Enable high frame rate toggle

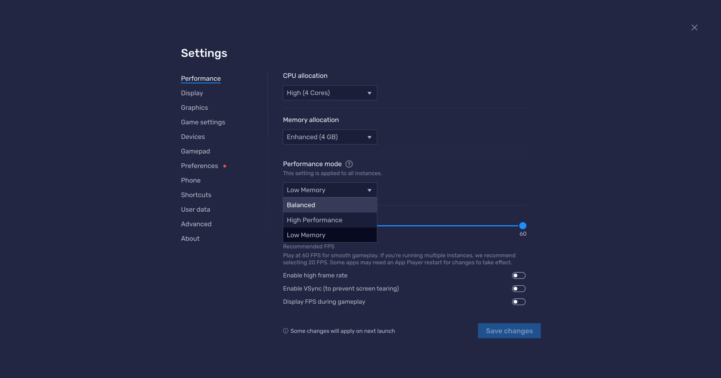pyautogui.click(x=519, y=276)
